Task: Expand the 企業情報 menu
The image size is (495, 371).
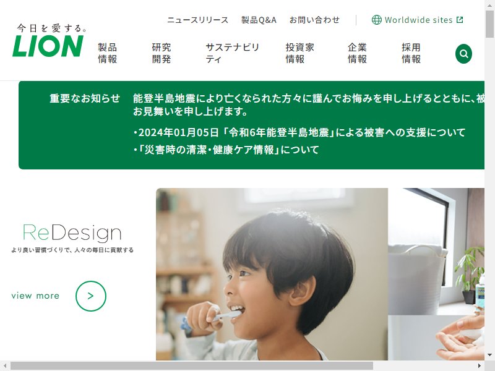Action: [x=357, y=53]
